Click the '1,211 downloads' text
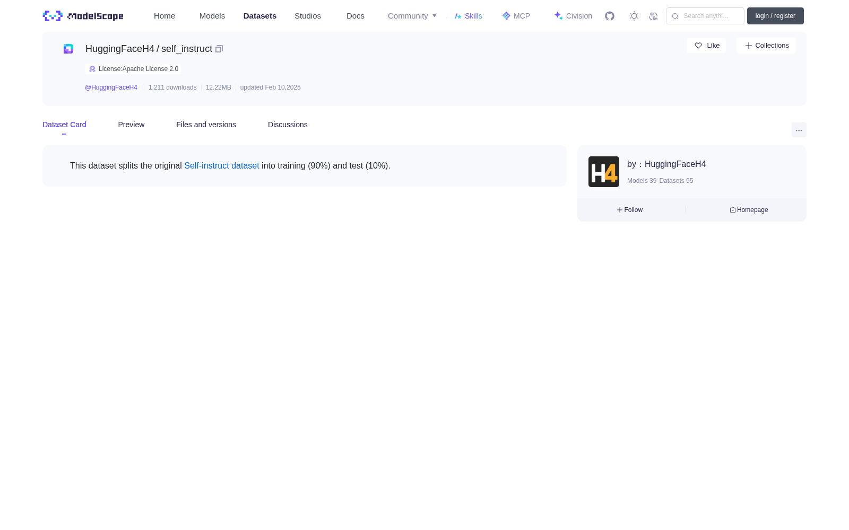The width and height of the screenshot is (849, 530). pyautogui.click(x=172, y=87)
